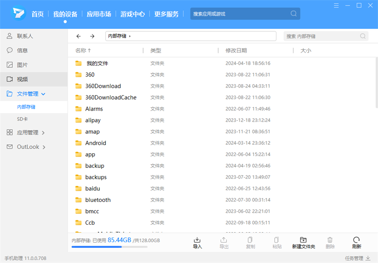Expand OutLook chevron in sidebar
378x263 pixels.
click(44, 147)
